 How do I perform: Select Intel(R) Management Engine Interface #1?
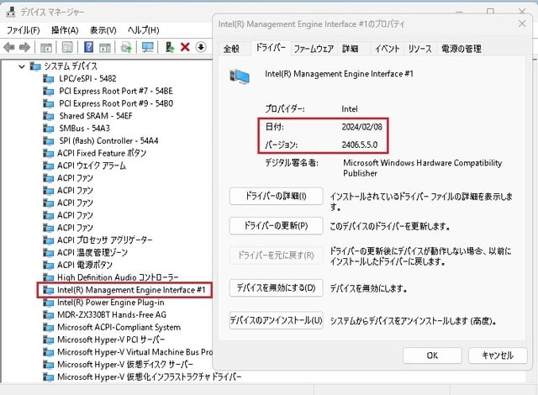(131, 290)
